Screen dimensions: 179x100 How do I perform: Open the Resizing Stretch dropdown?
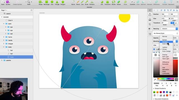[169, 29]
